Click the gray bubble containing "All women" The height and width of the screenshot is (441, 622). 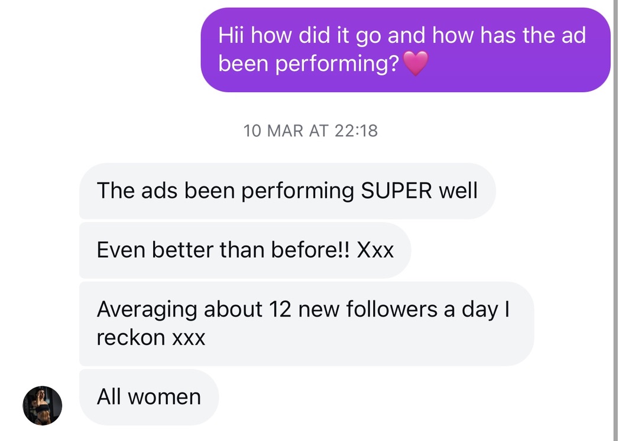[x=148, y=397]
